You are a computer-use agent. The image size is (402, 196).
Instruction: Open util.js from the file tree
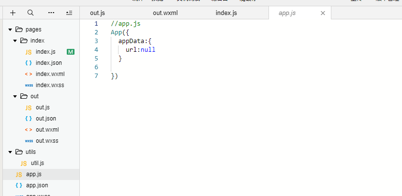click(37, 163)
